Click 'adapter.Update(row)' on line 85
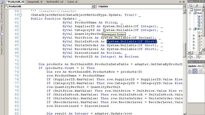Image resolution: width=205 pixels, height=115 pixels. (x=113, y=113)
